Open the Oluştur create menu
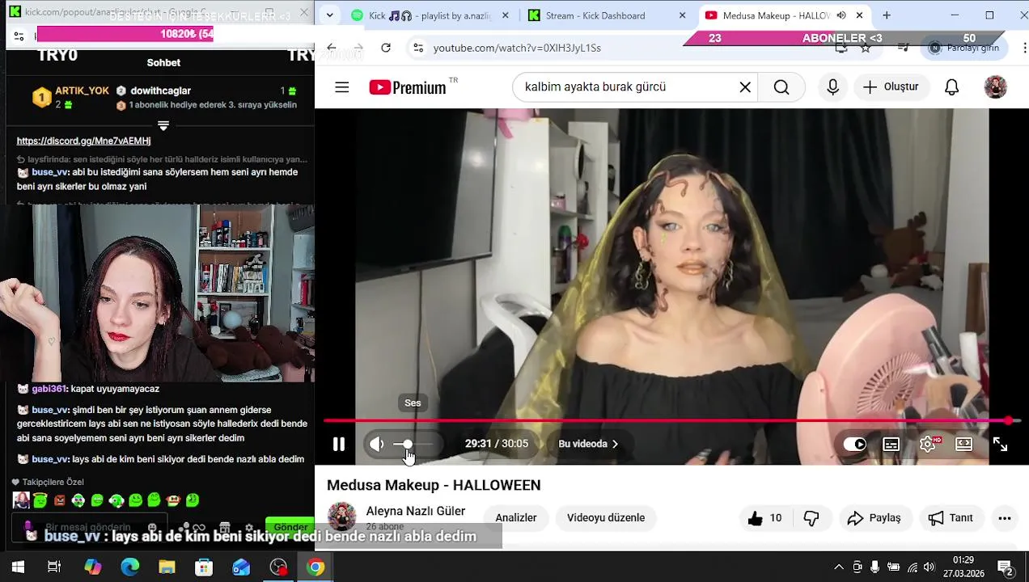This screenshot has width=1029, height=582. pos(890,86)
